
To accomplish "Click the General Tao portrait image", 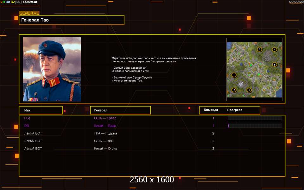I will [52, 69].
